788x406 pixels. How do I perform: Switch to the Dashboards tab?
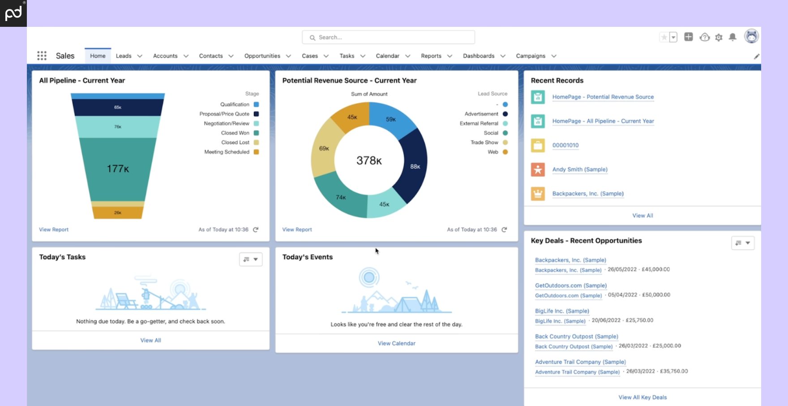[x=479, y=56]
